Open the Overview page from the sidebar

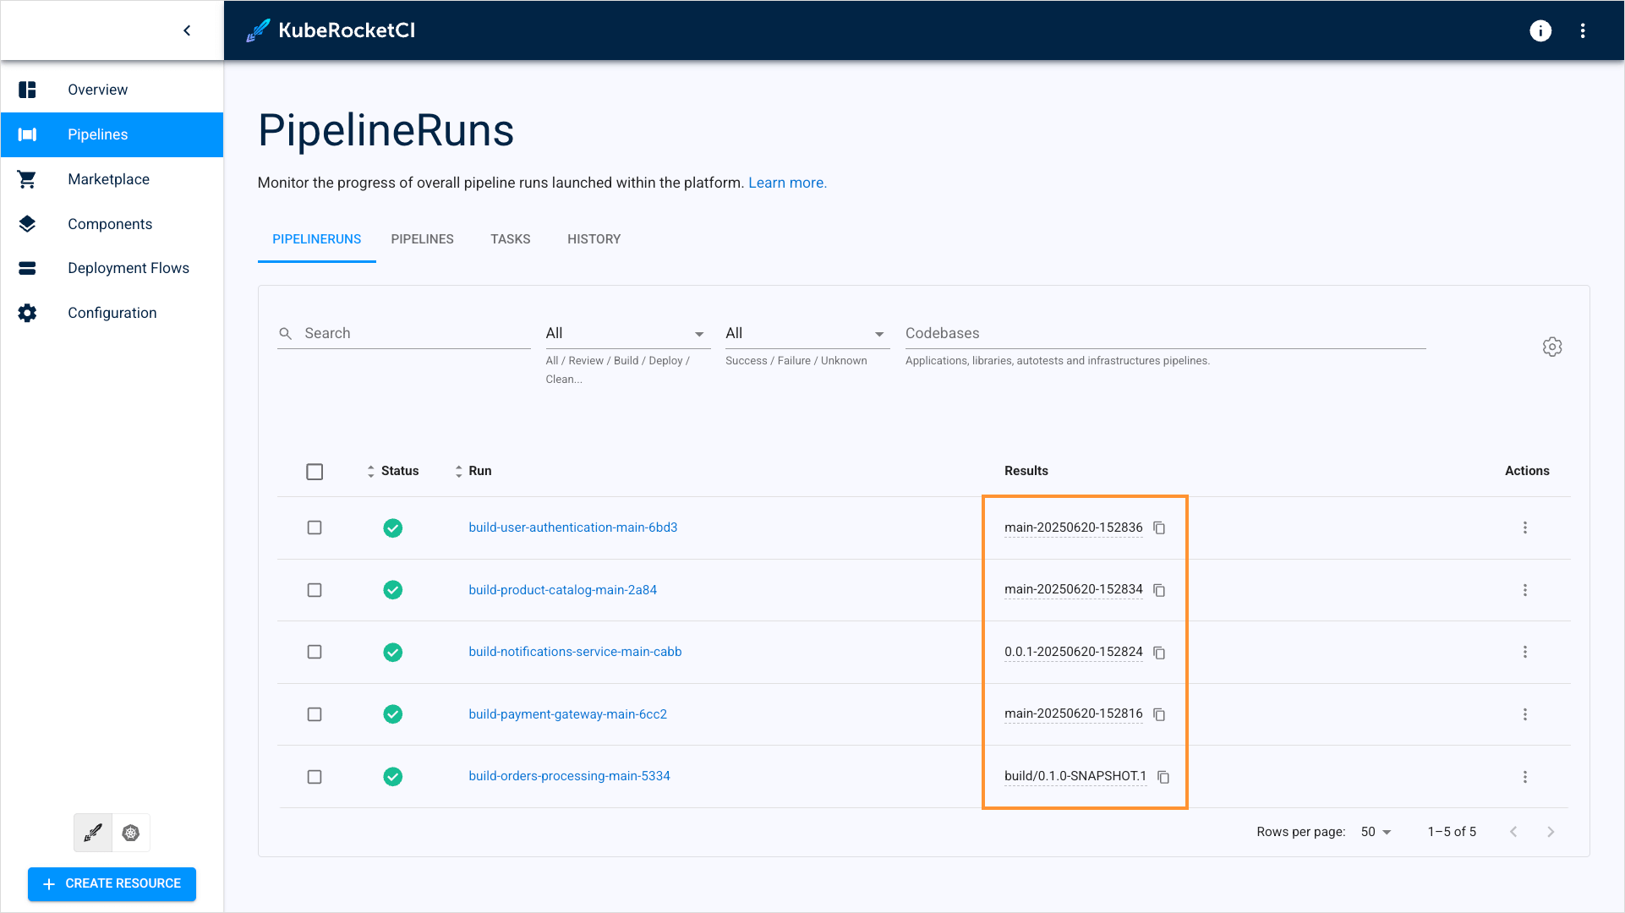(97, 89)
